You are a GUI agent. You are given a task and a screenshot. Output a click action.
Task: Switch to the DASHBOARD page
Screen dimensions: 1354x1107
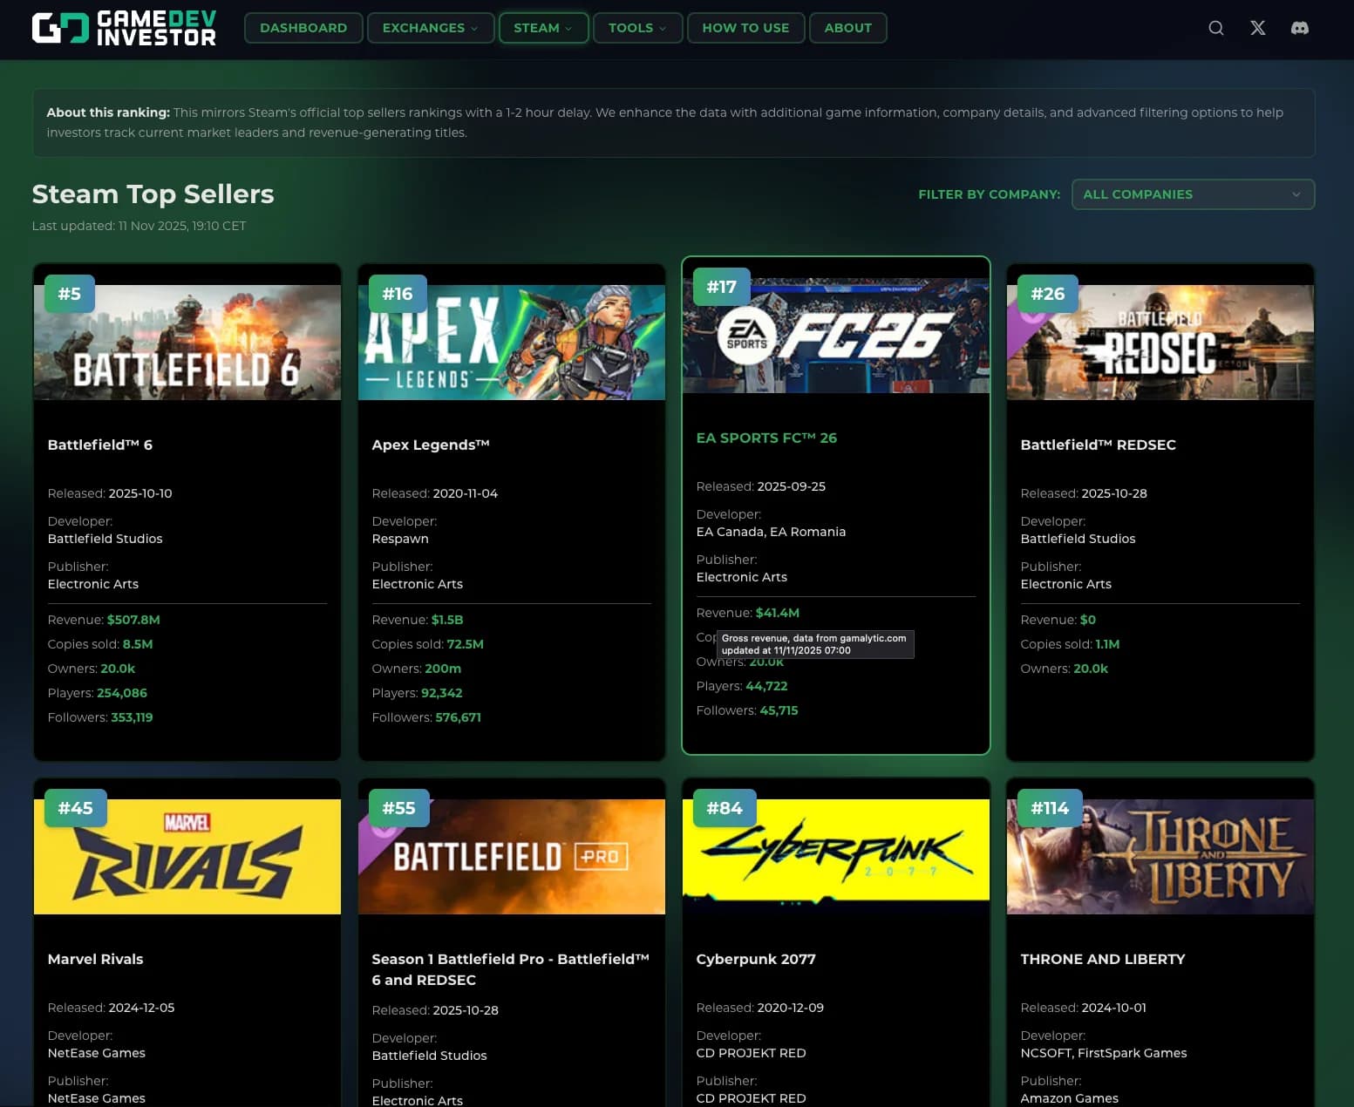303,27
